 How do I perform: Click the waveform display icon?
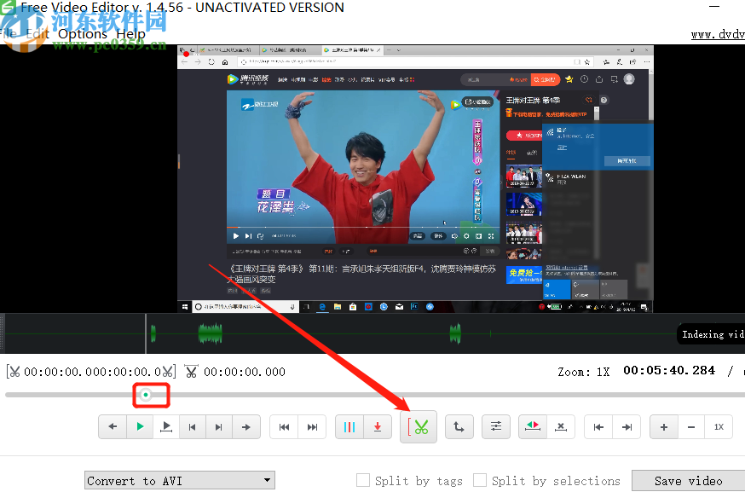[x=350, y=426]
